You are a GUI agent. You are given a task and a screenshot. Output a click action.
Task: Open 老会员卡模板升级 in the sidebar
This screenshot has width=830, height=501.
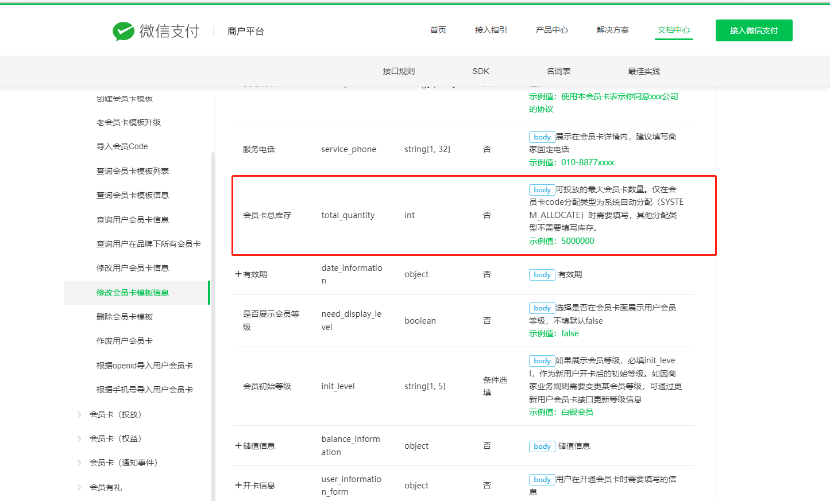129,122
